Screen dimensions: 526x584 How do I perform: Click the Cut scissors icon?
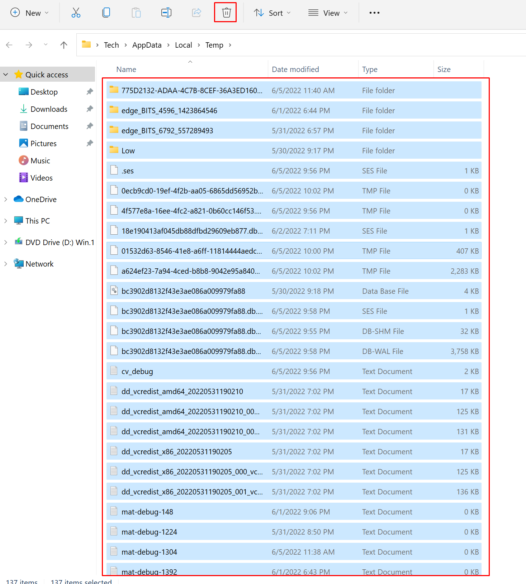76,13
